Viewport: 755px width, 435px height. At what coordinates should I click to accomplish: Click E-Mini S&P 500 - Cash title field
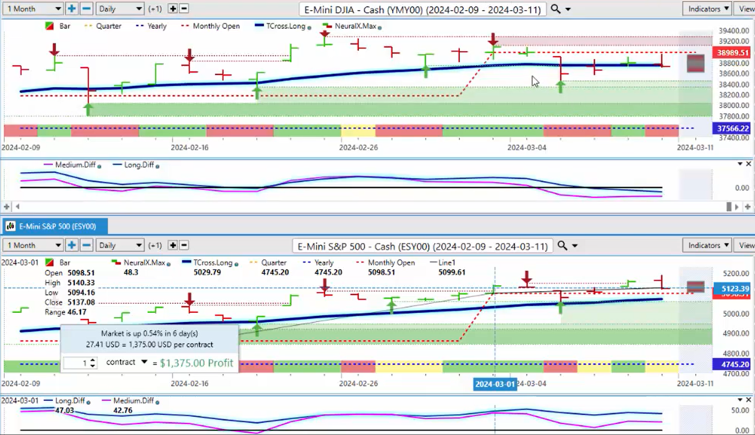point(423,246)
